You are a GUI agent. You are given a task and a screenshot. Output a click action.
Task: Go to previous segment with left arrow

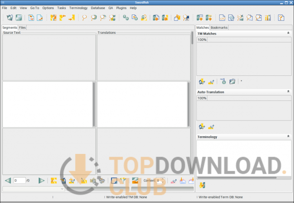[x=8, y=181]
